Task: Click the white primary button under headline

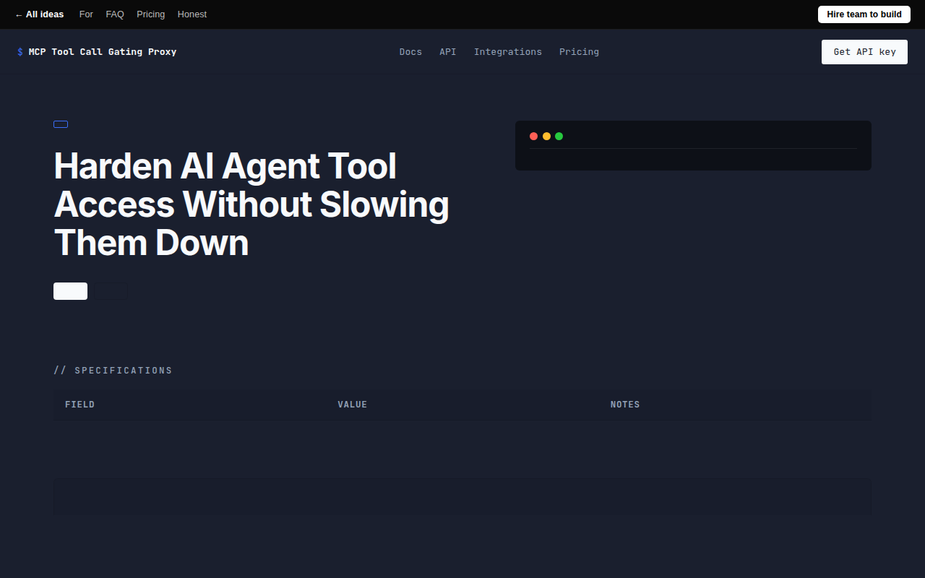Action: 70,291
